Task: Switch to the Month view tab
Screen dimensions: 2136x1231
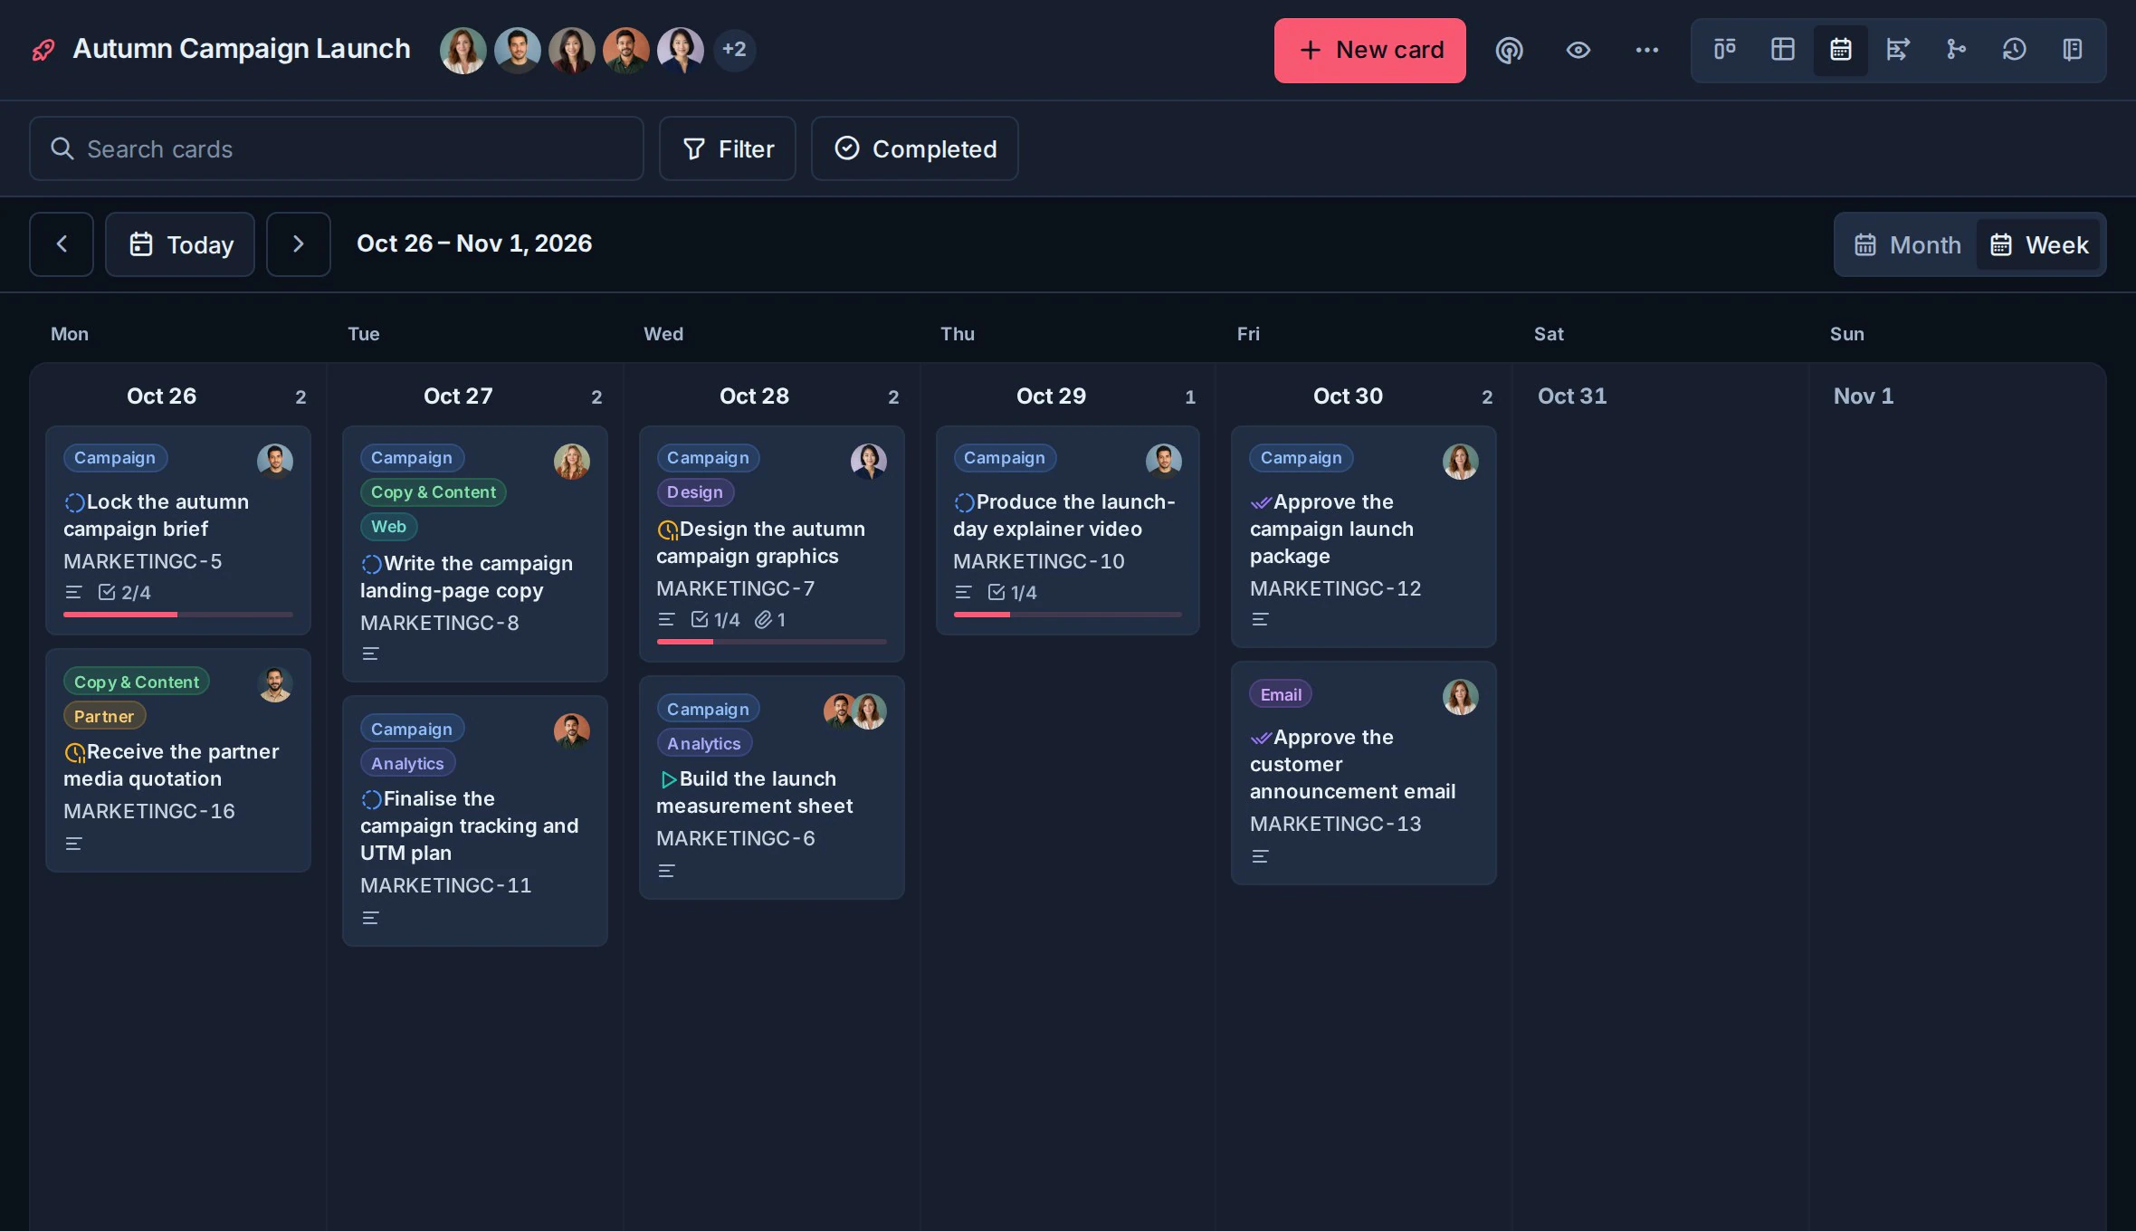Action: [1907, 244]
